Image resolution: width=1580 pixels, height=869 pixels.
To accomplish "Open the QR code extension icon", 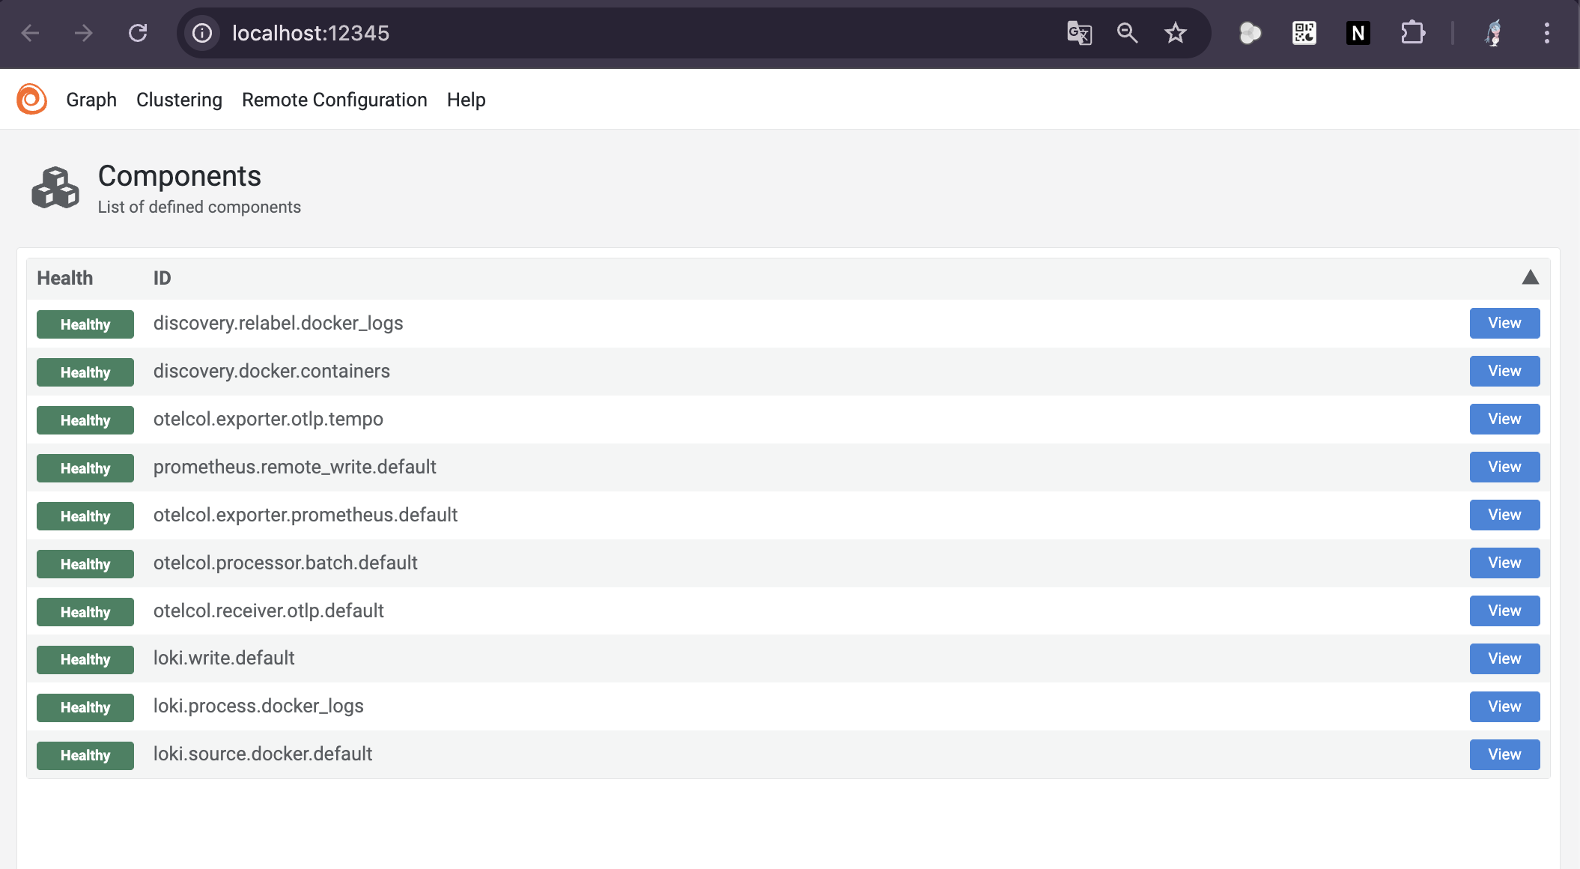I will [1304, 33].
